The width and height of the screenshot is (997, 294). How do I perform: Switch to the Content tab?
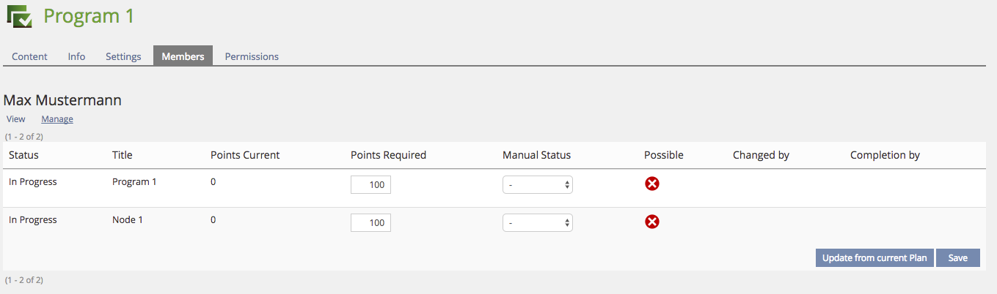(x=29, y=56)
